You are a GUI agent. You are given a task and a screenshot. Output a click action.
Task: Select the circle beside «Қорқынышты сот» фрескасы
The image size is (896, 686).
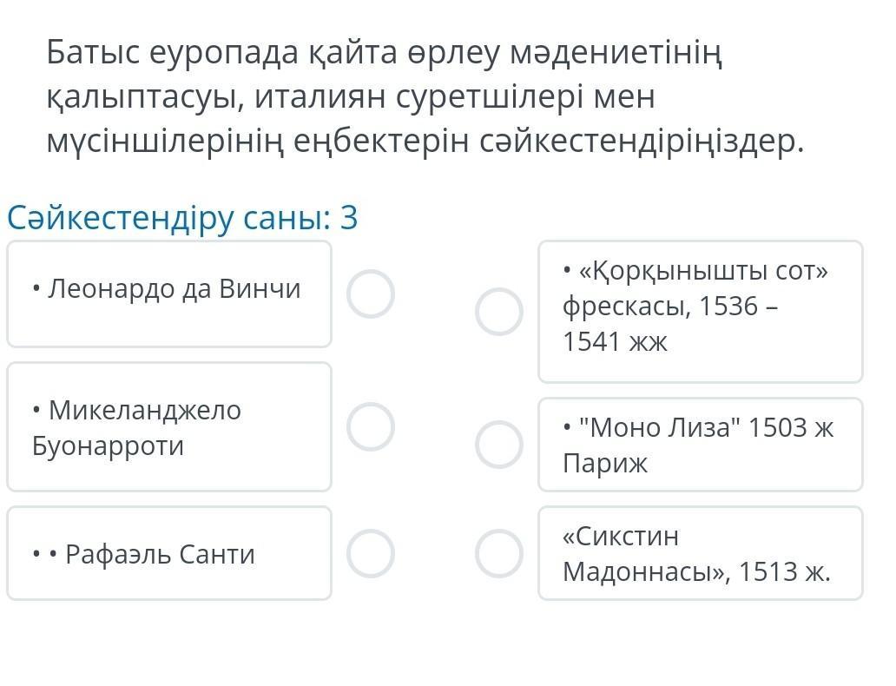click(x=499, y=312)
